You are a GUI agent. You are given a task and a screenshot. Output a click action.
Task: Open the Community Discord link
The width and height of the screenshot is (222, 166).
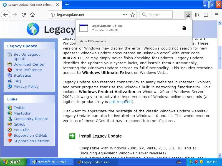(x=31, y=119)
